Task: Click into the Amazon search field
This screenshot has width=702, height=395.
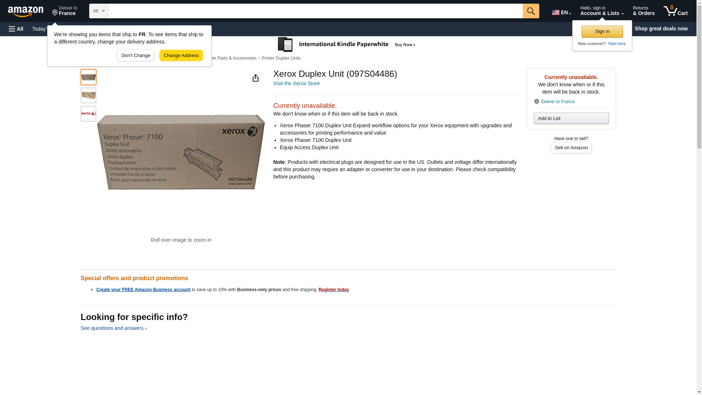Action: tap(315, 11)
